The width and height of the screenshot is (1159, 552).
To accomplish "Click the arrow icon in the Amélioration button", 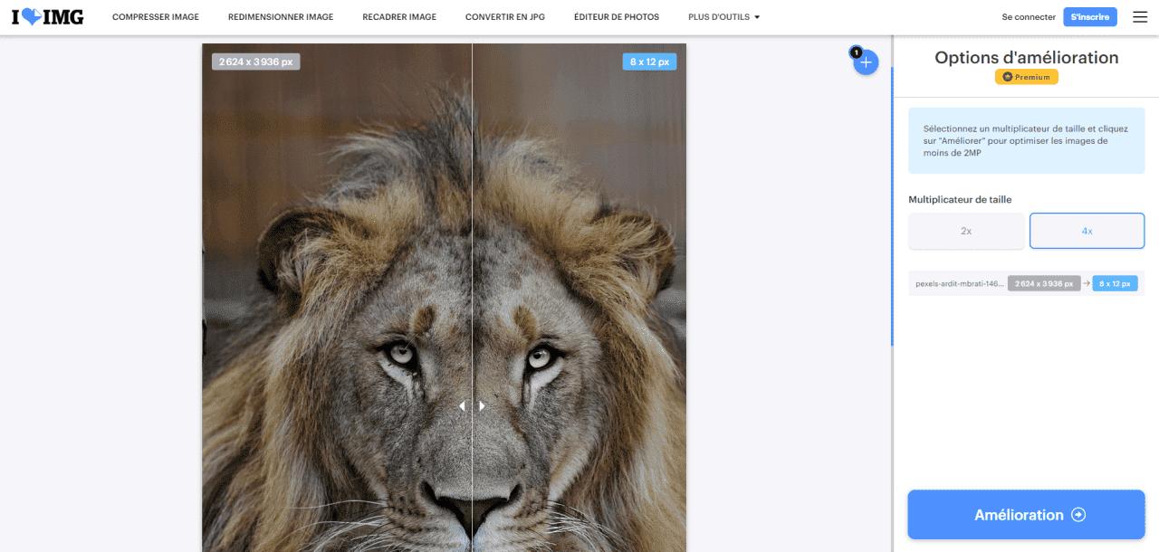I will tap(1078, 515).
